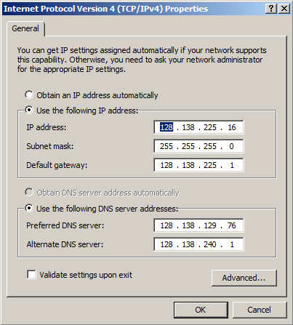
Task: Click the dialog title bar
Action: point(133,9)
